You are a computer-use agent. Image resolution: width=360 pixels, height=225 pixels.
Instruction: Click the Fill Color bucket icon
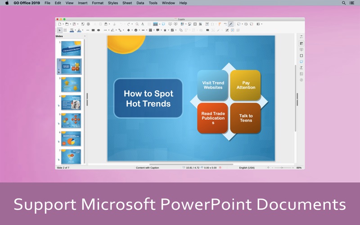[79, 30]
